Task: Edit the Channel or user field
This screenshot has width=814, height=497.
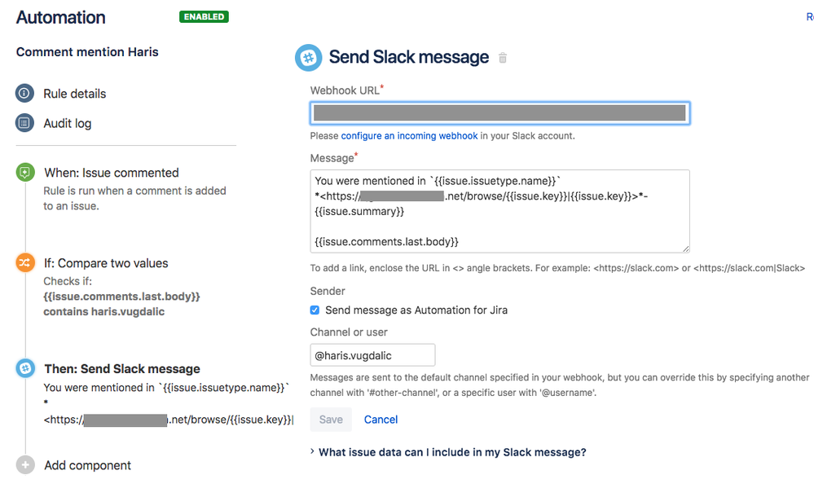Action: 372,354
